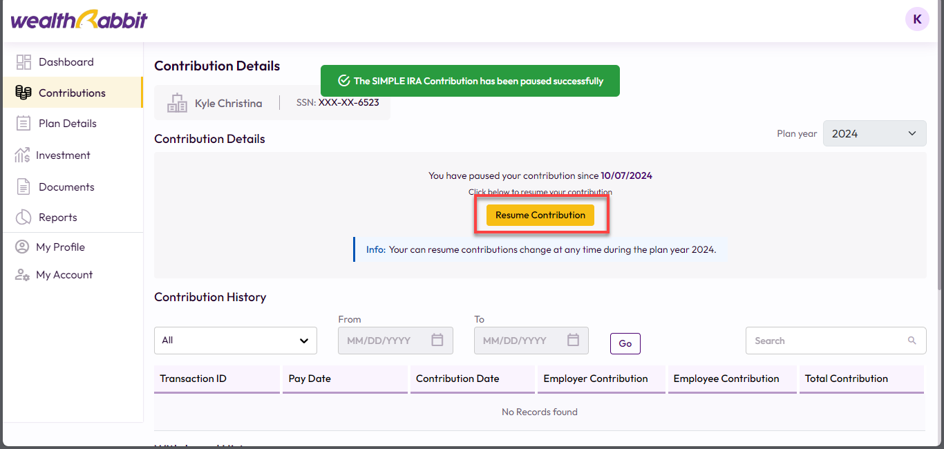Image resolution: width=944 pixels, height=449 pixels.
Task: Click the WealthRabbit logo
Action: pyautogui.click(x=79, y=20)
